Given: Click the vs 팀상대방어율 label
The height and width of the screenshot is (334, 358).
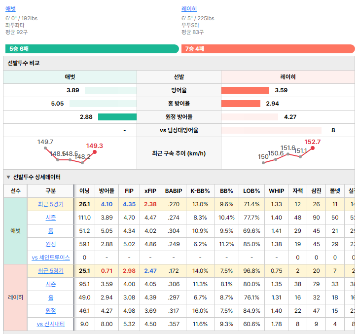Looking at the screenshot, I should point(179,130).
